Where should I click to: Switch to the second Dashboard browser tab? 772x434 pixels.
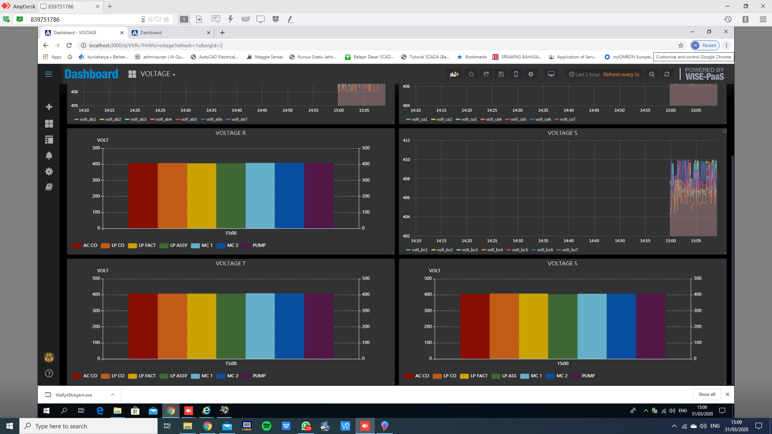coord(170,33)
